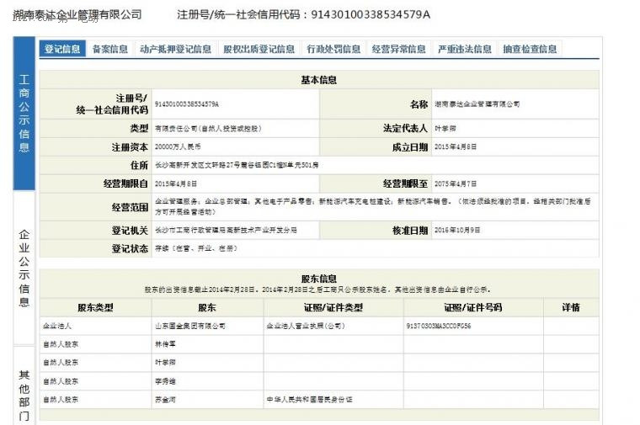The image size is (640, 425).
Task: Switch to the 行政处罚信息 tab
Action: coord(333,49)
